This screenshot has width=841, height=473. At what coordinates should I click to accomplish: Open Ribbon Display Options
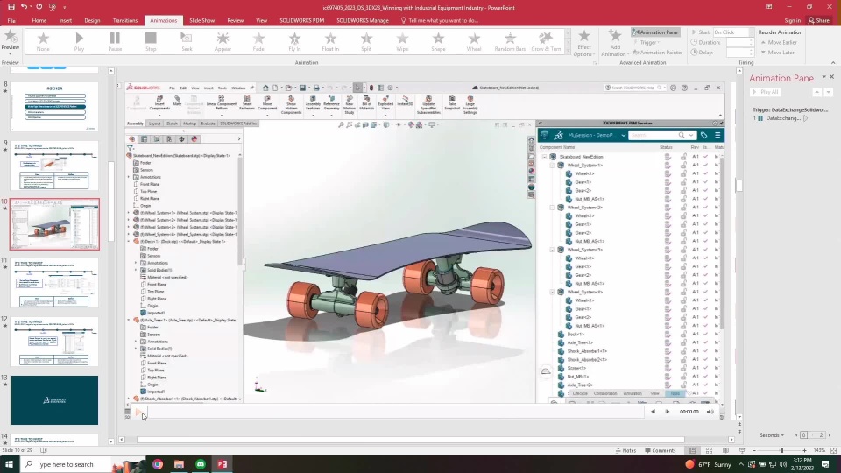768,7
